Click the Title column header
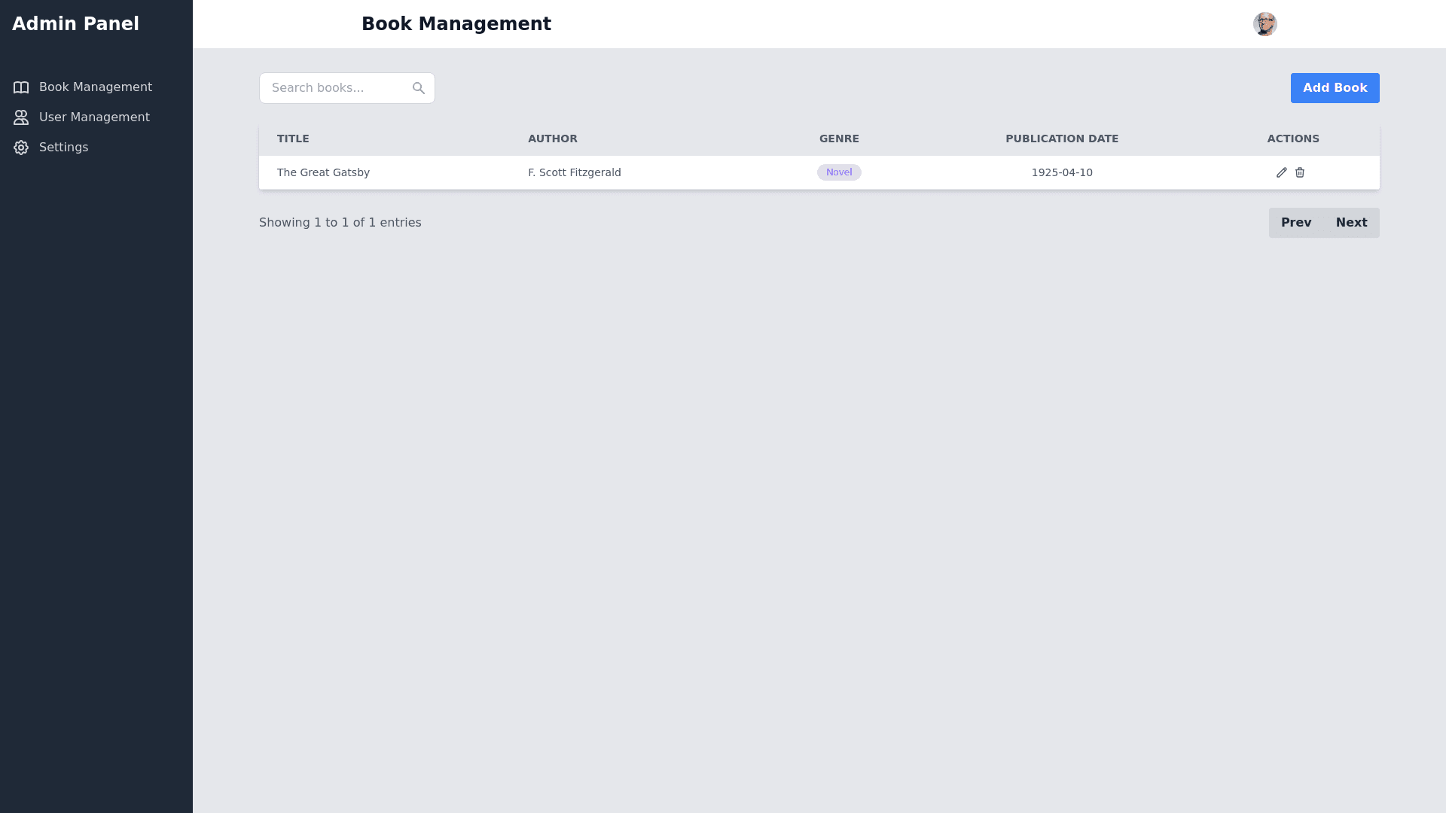Screen dimensions: 1446x813 point(293,139)
